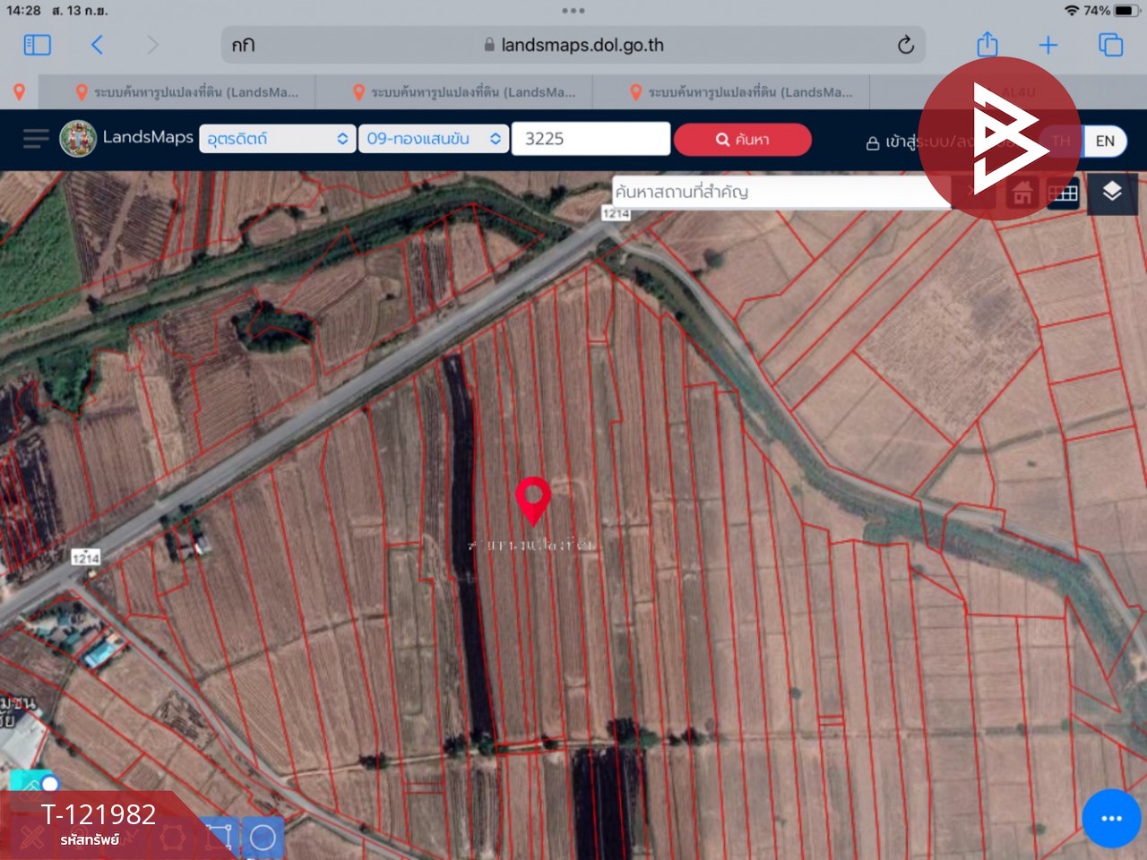Open the map layers panel
This screenshot has width=1147, height=860.
coord(1111,193)
